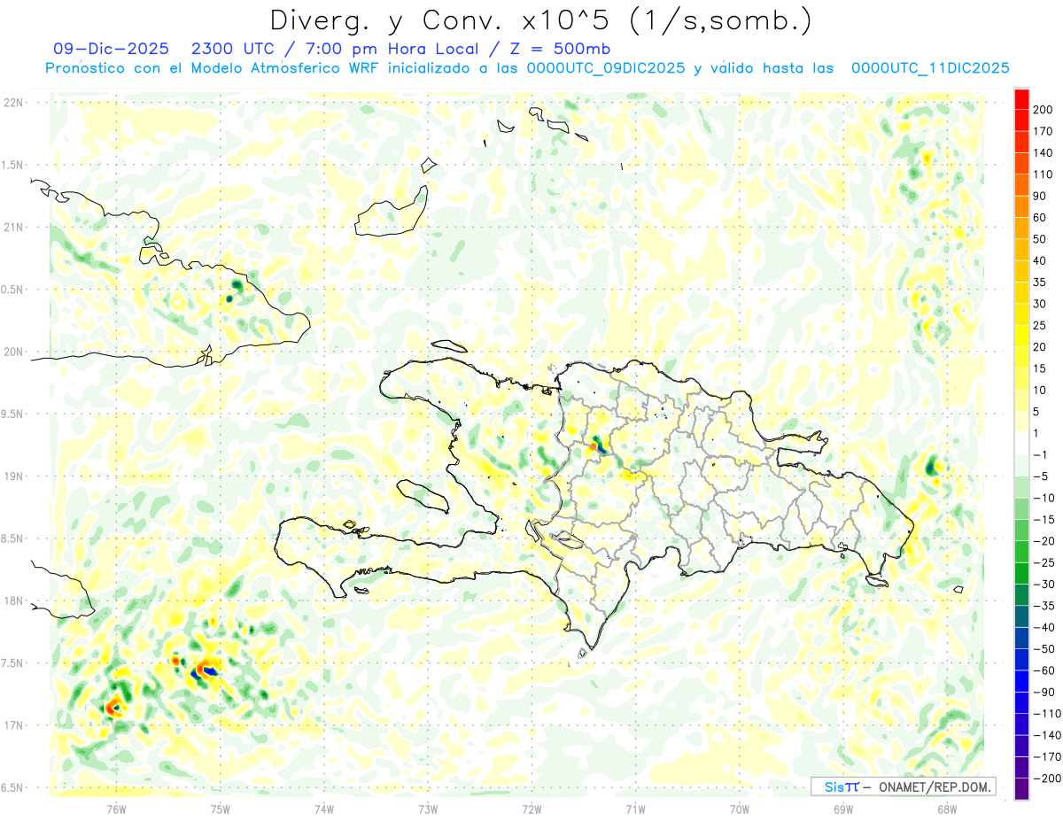
Task: Click the dark purple band below -200
Action: tap(1021, 789)
